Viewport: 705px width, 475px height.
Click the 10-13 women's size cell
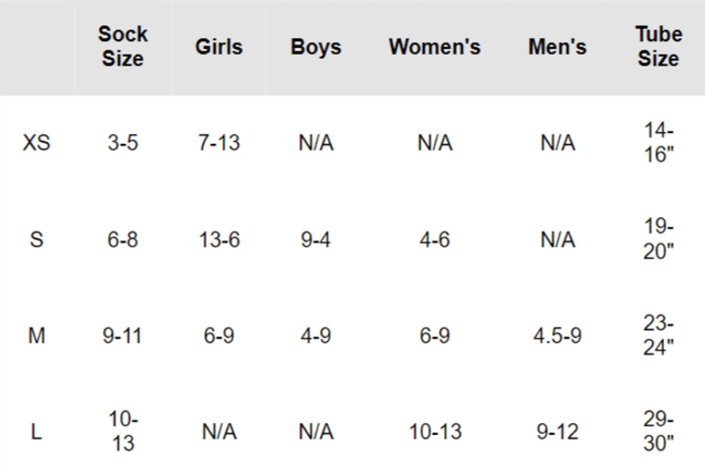(x=435, y=432)
